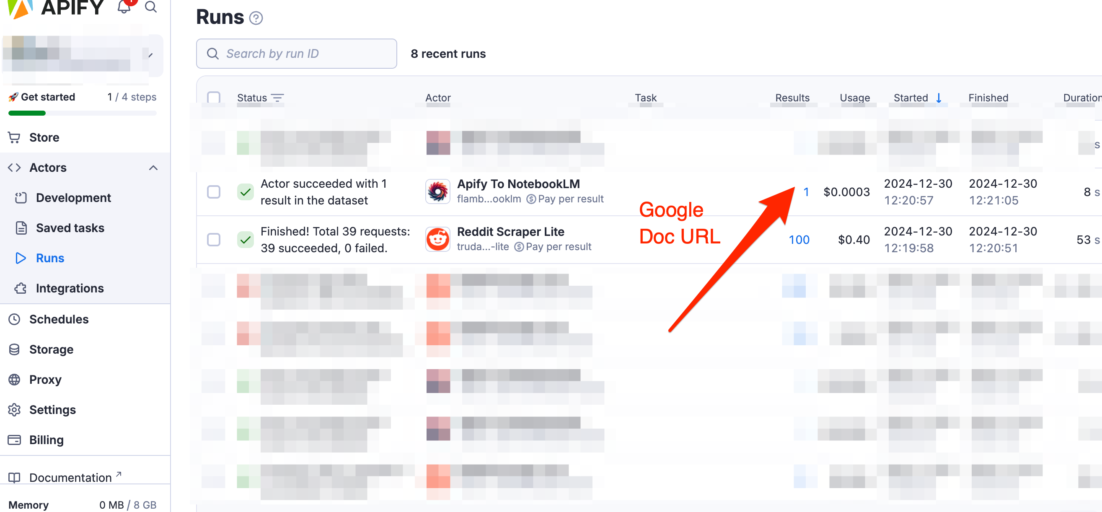Viewport: 1102px width, 512px height.
Task: Select the Reddit Scraper Lite run checkbox
Action: (213, 240)
